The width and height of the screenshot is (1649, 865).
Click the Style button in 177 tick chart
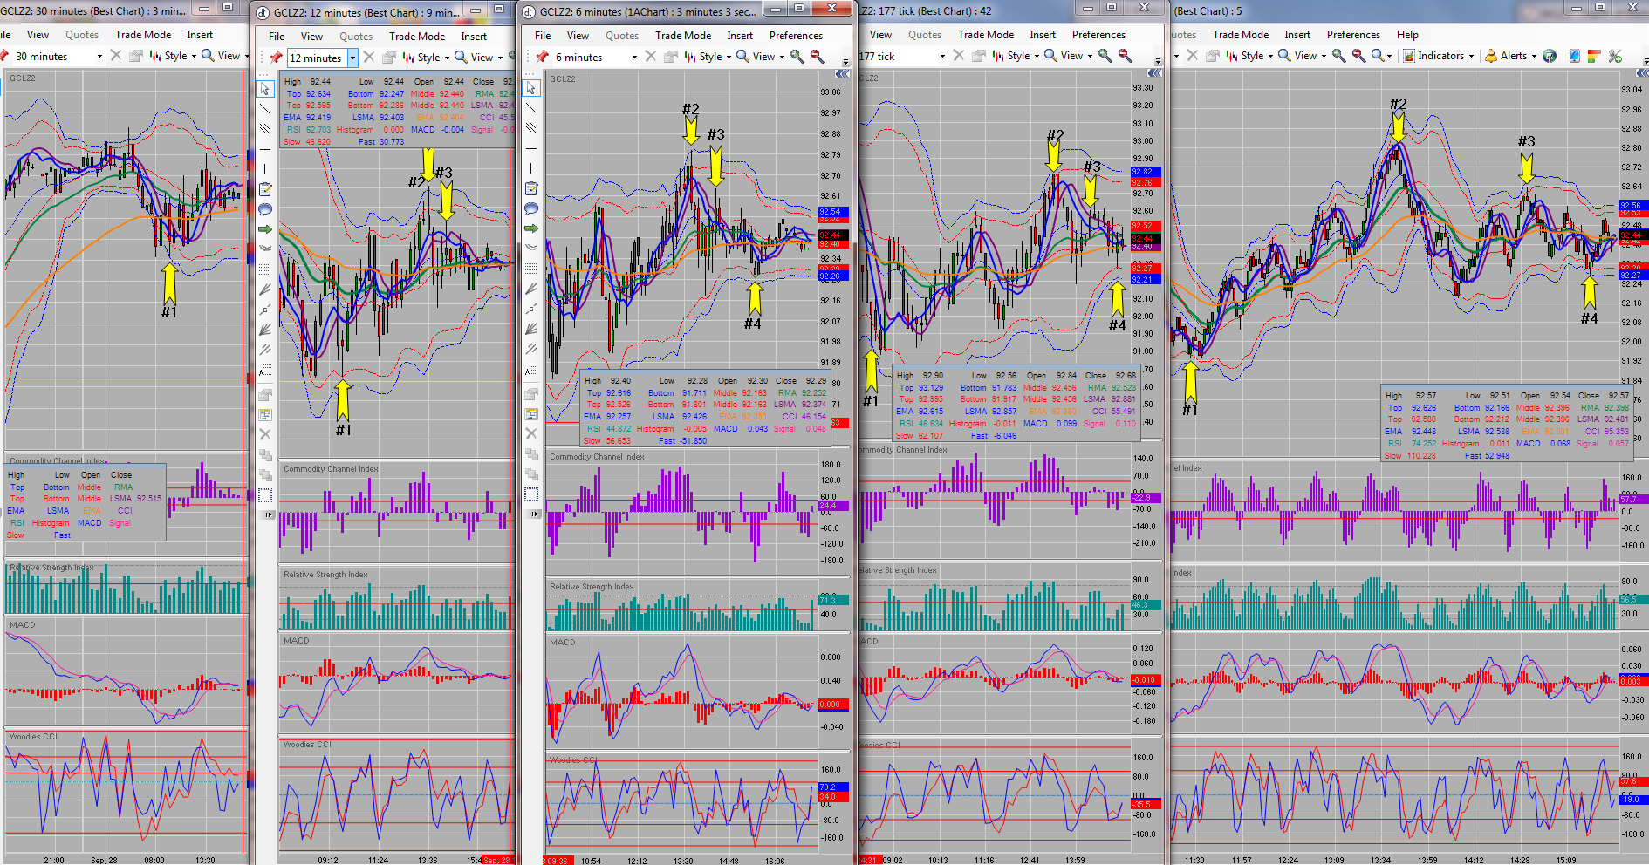point(1016,56)
